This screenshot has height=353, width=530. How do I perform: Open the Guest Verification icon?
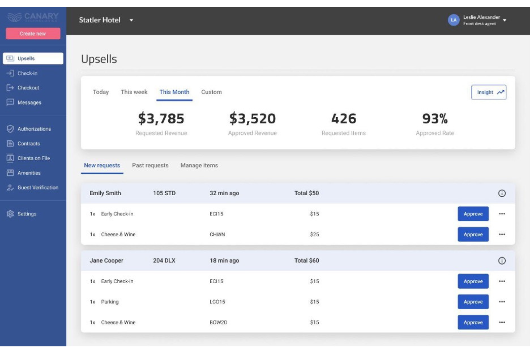(10, 187)
